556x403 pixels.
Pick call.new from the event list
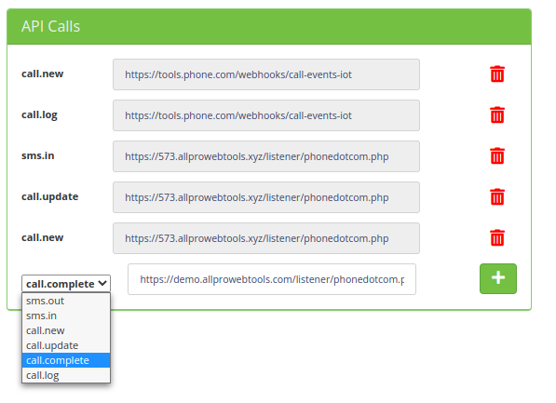point(66,330)
